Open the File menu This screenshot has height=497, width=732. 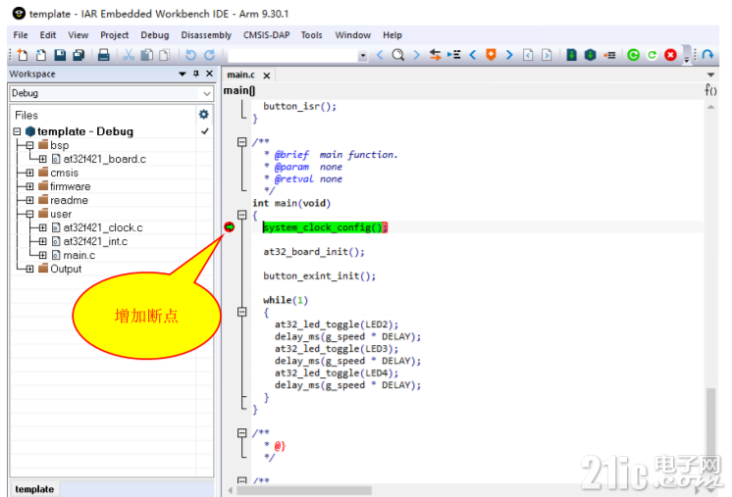pyautogui.click(x=21, y=35)
